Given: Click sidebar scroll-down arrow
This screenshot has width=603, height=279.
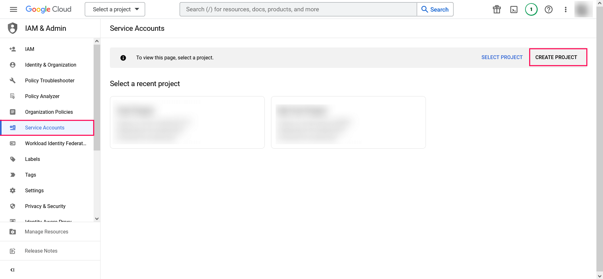Looking at the screenshot, I should (97, 219).
